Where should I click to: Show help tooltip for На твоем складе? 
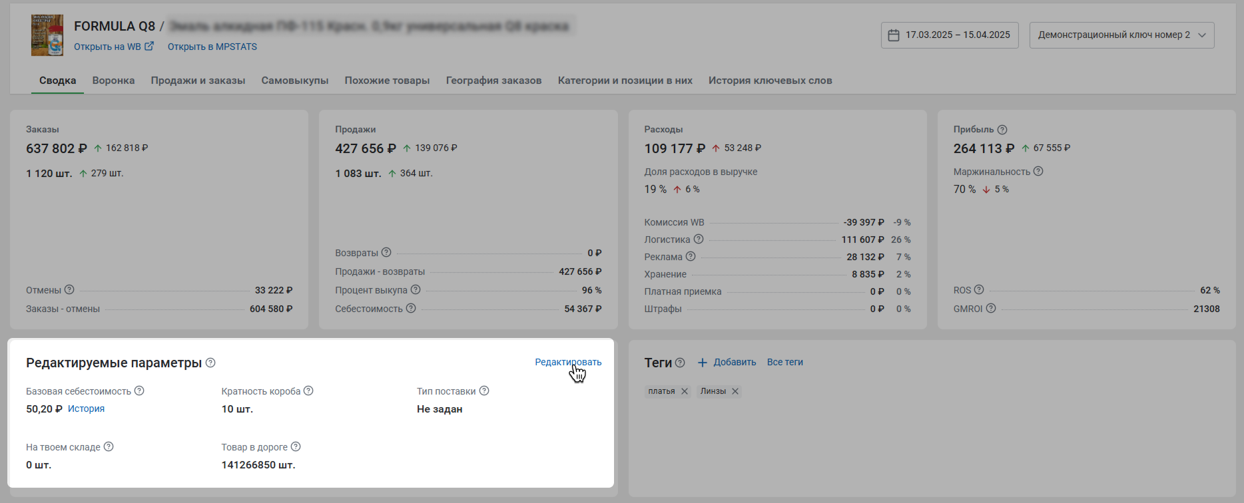point(109,447)
